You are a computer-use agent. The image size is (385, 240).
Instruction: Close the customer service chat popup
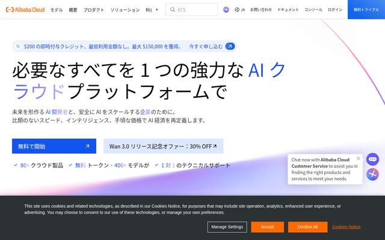pos(359,158)
